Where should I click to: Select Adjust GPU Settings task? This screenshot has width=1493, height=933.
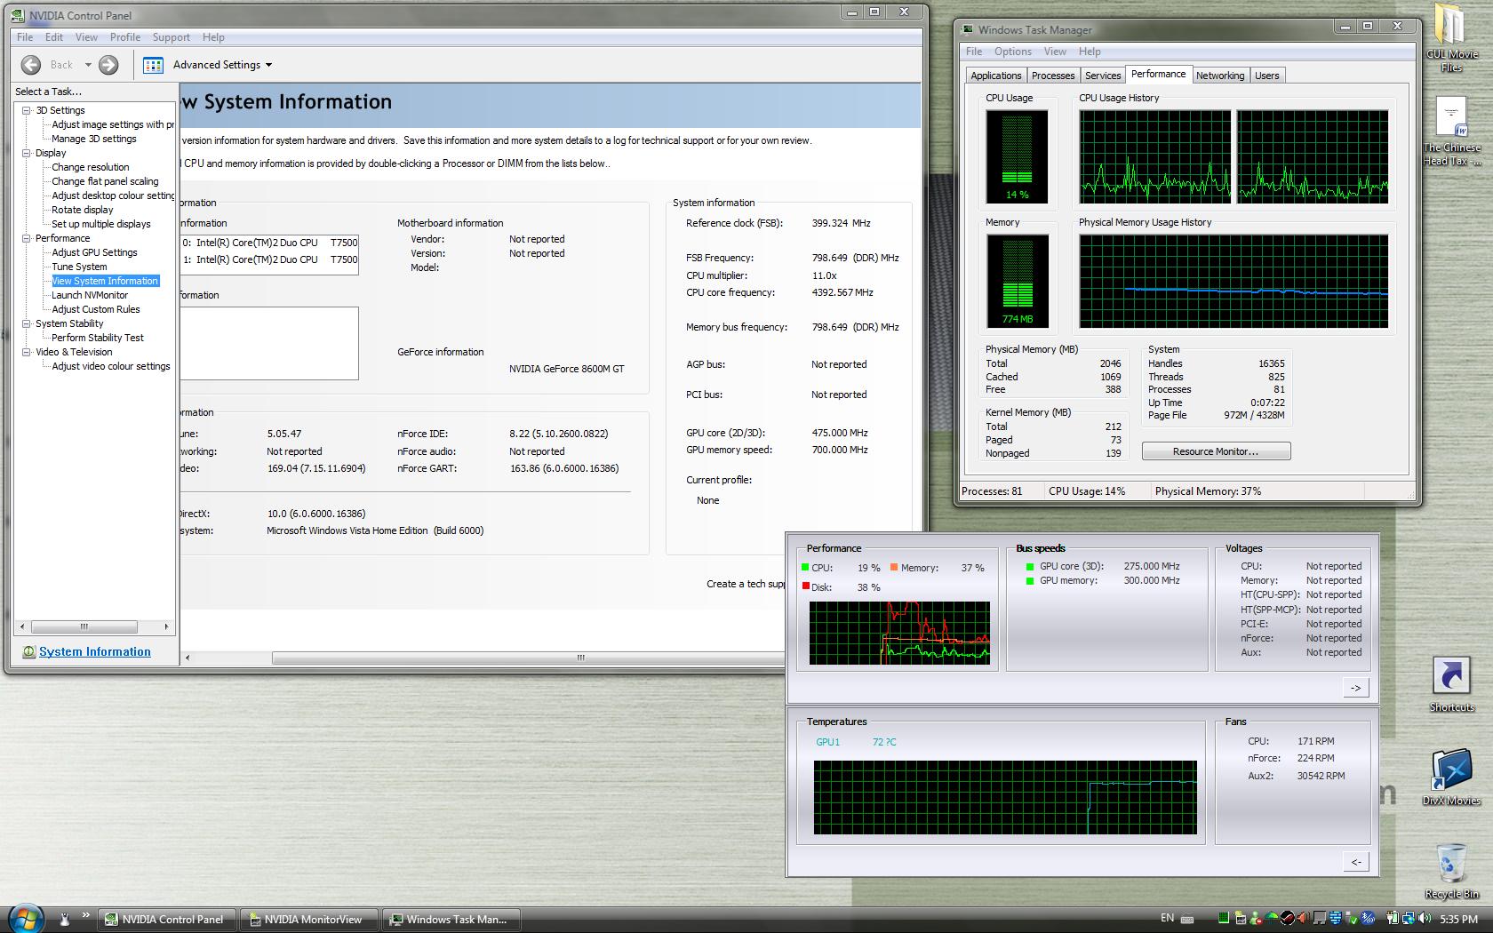(94, 252)
